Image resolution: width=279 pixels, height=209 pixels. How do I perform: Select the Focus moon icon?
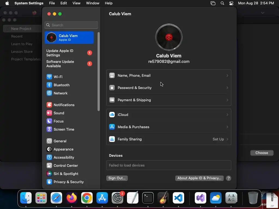coord(49,121)
